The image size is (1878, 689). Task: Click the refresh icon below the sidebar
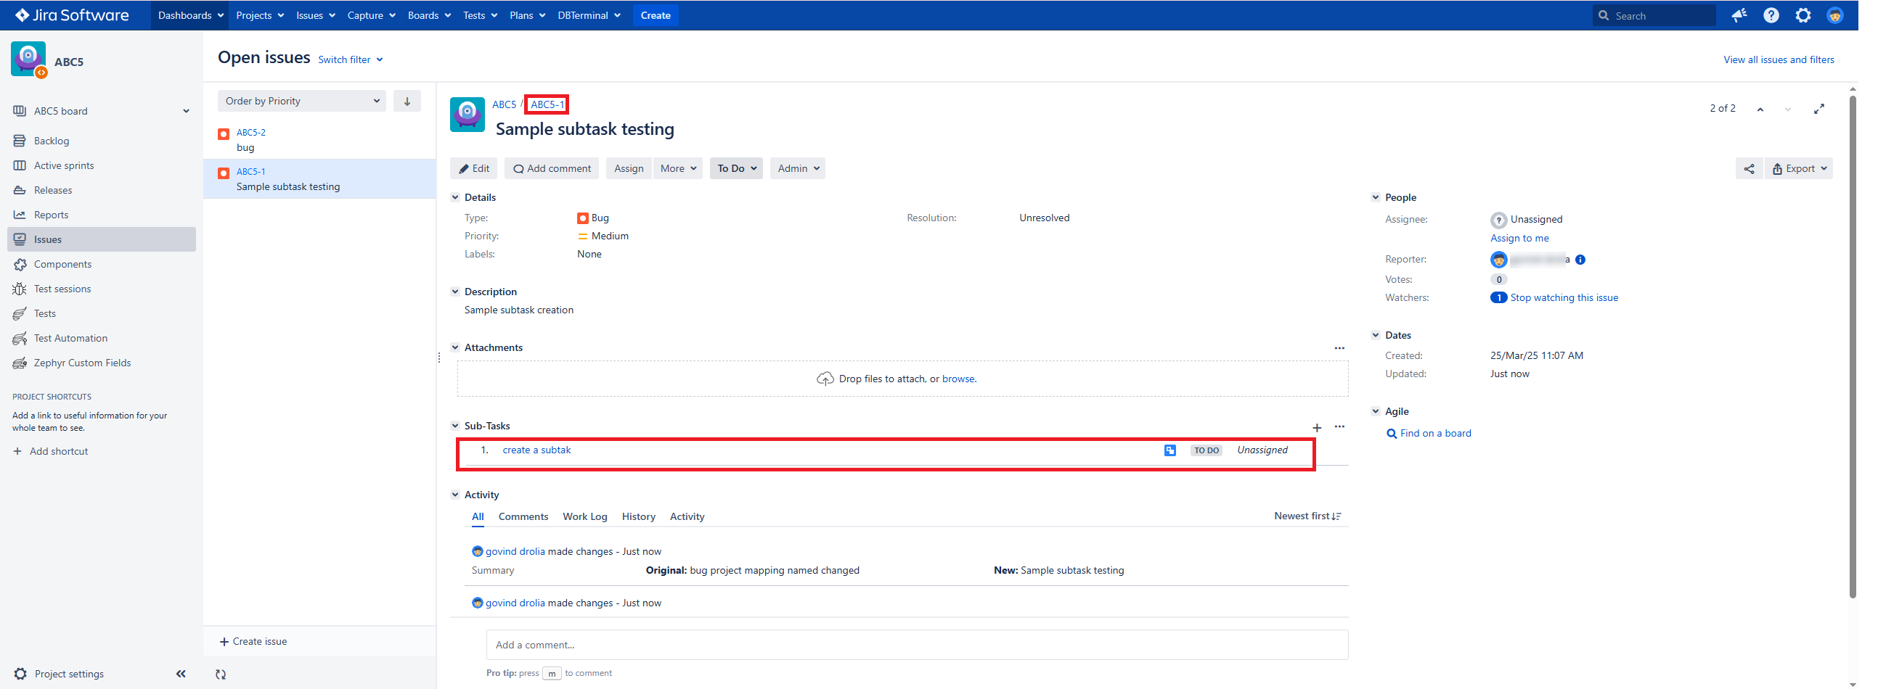tap(221, 674)
